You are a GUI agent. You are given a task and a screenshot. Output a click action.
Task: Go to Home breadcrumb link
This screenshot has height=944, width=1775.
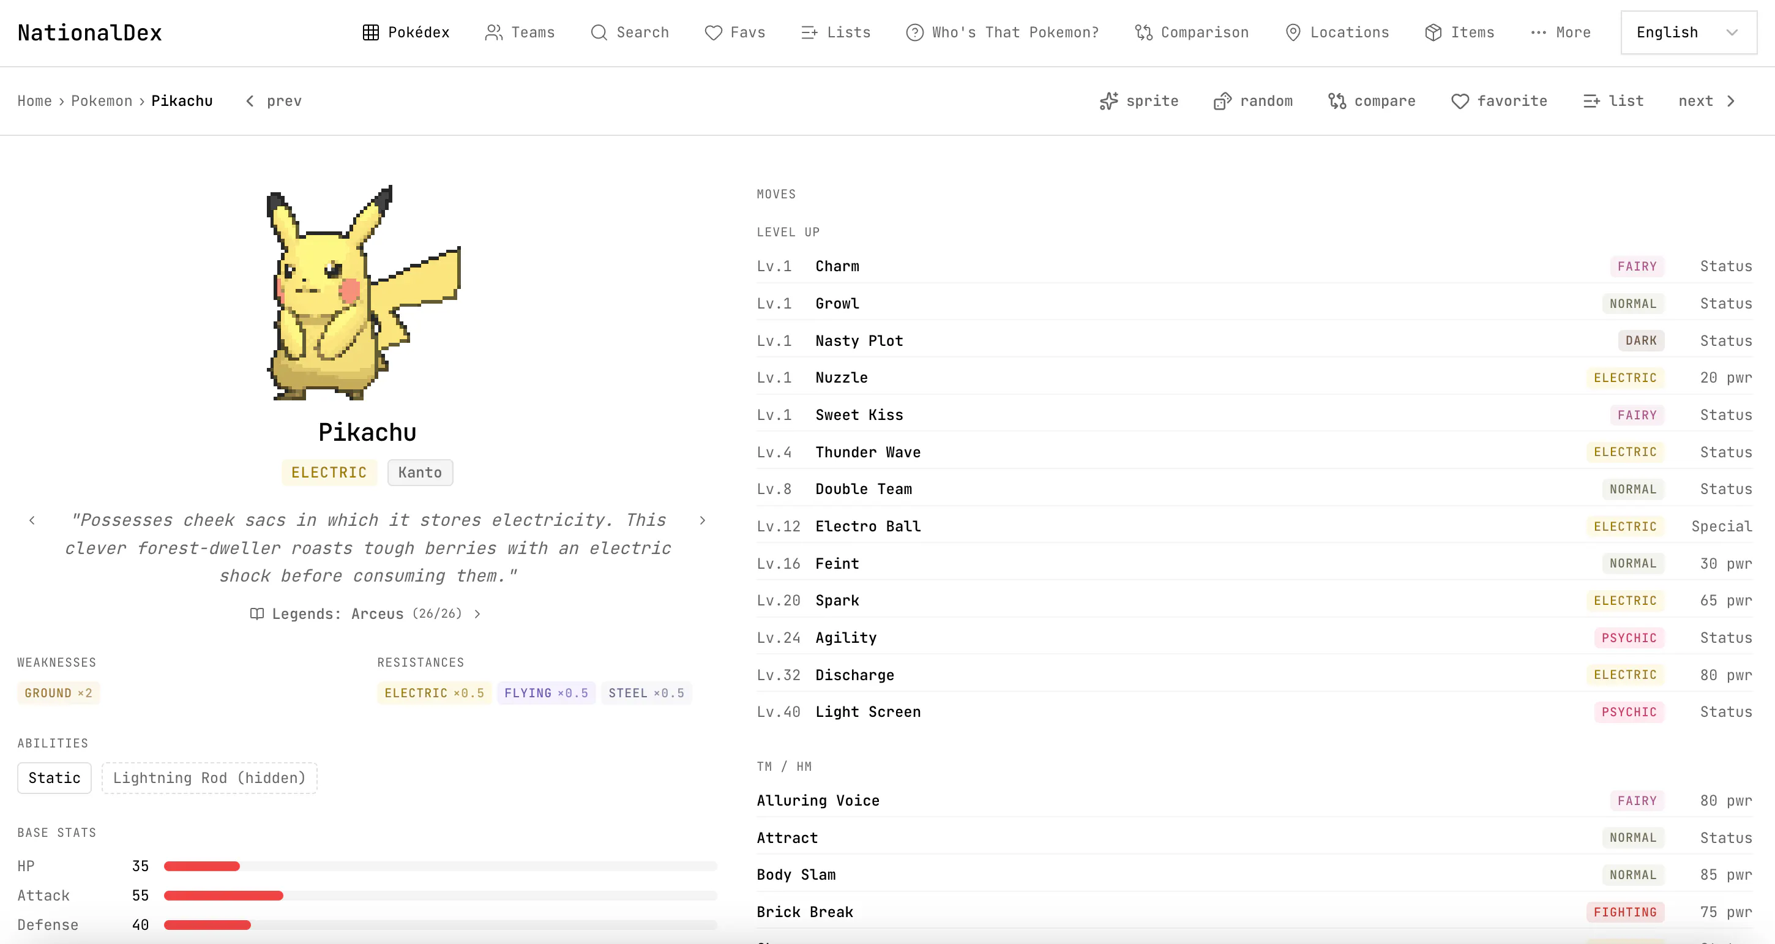(x=34, y=101)
